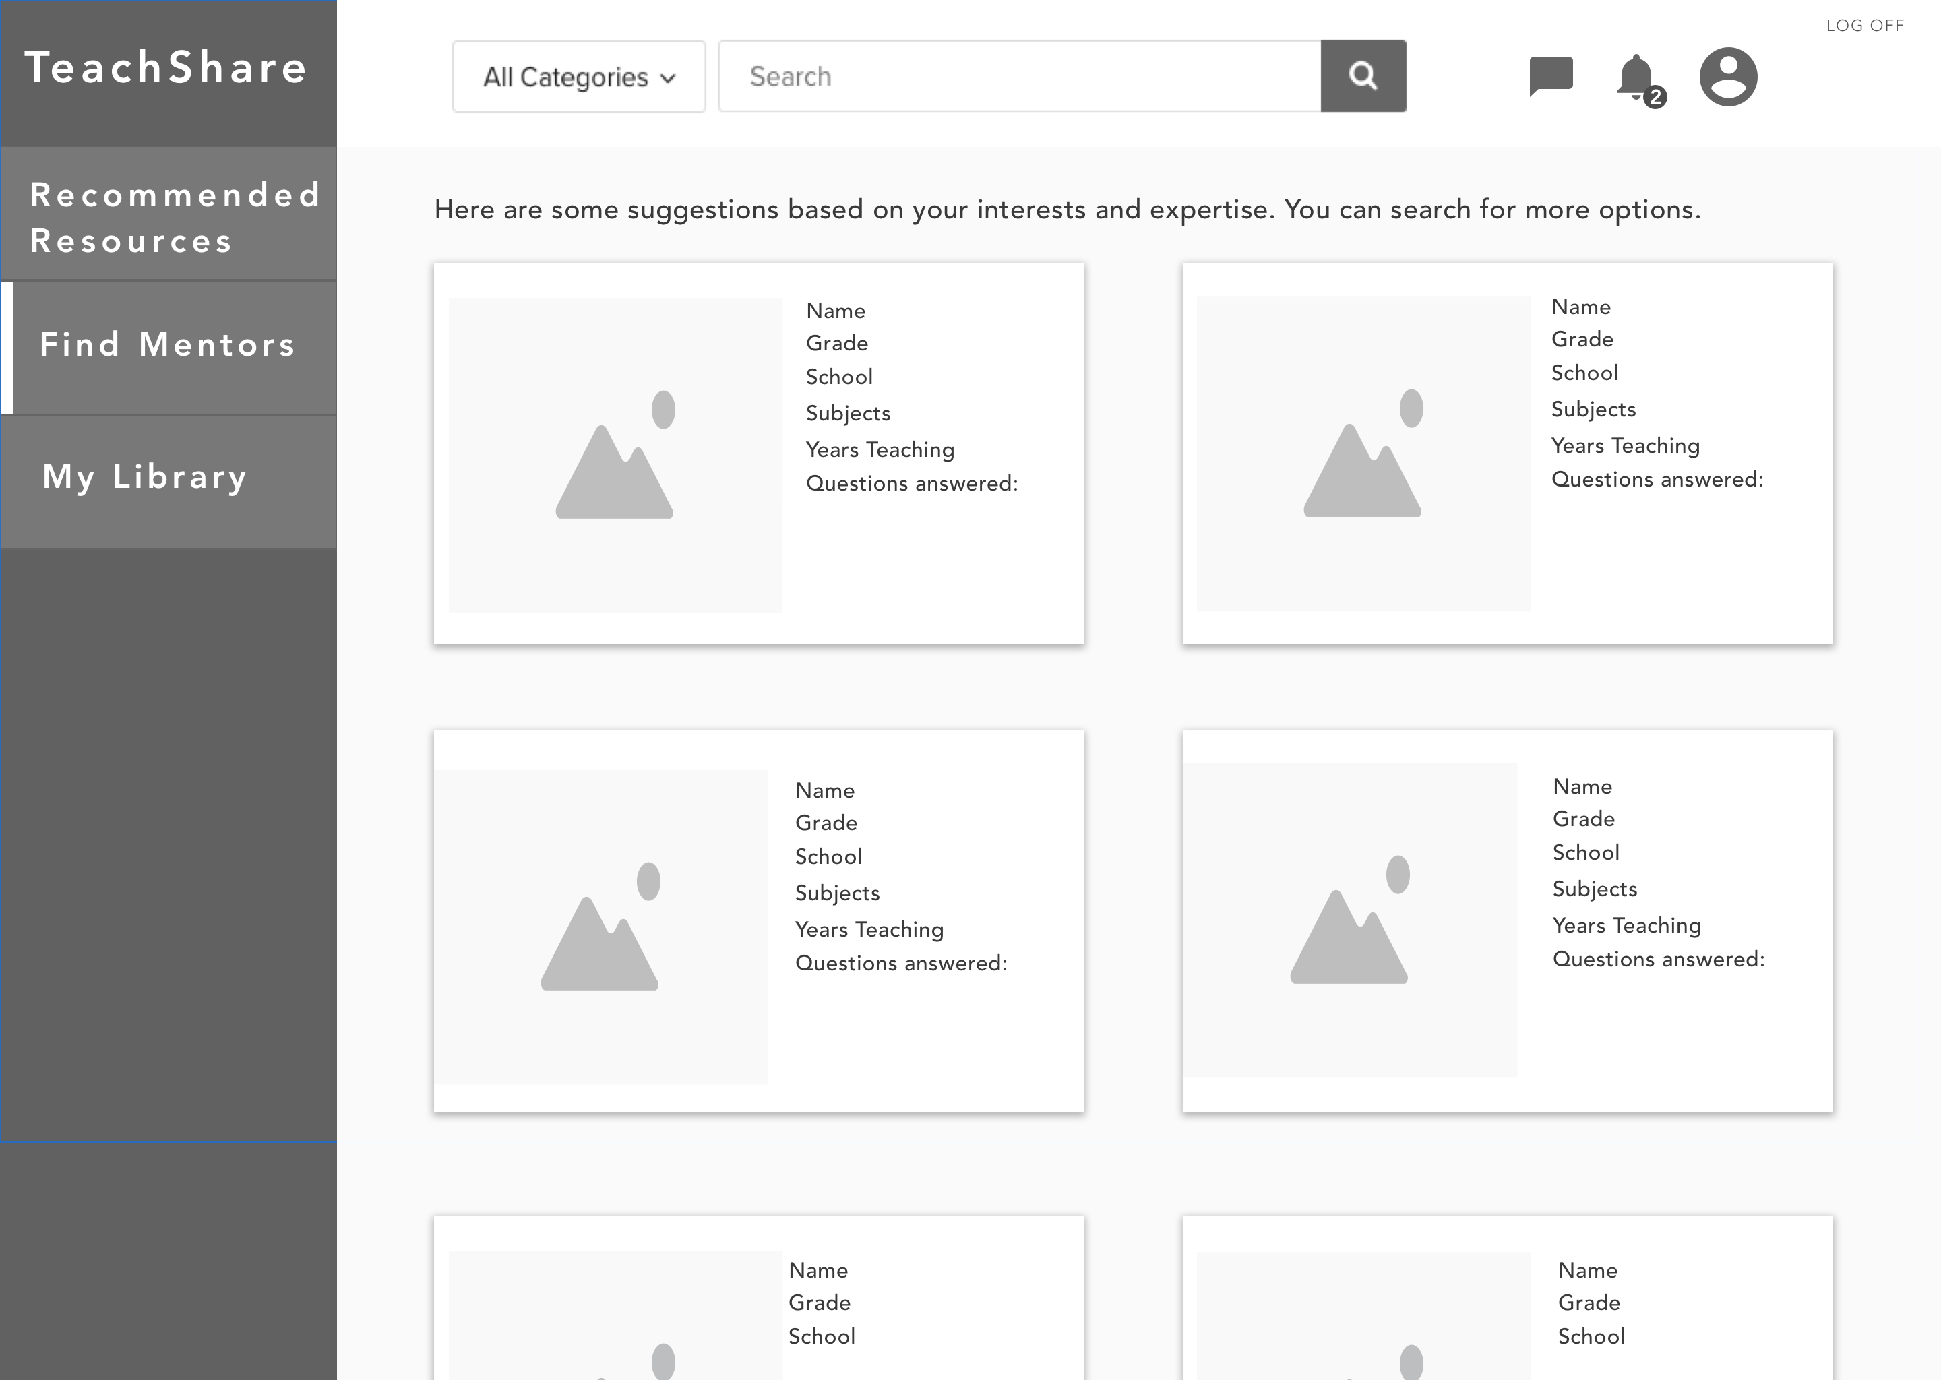Go to My Library section
This screenshot has height=1380, width=1941.
point(144,476)
